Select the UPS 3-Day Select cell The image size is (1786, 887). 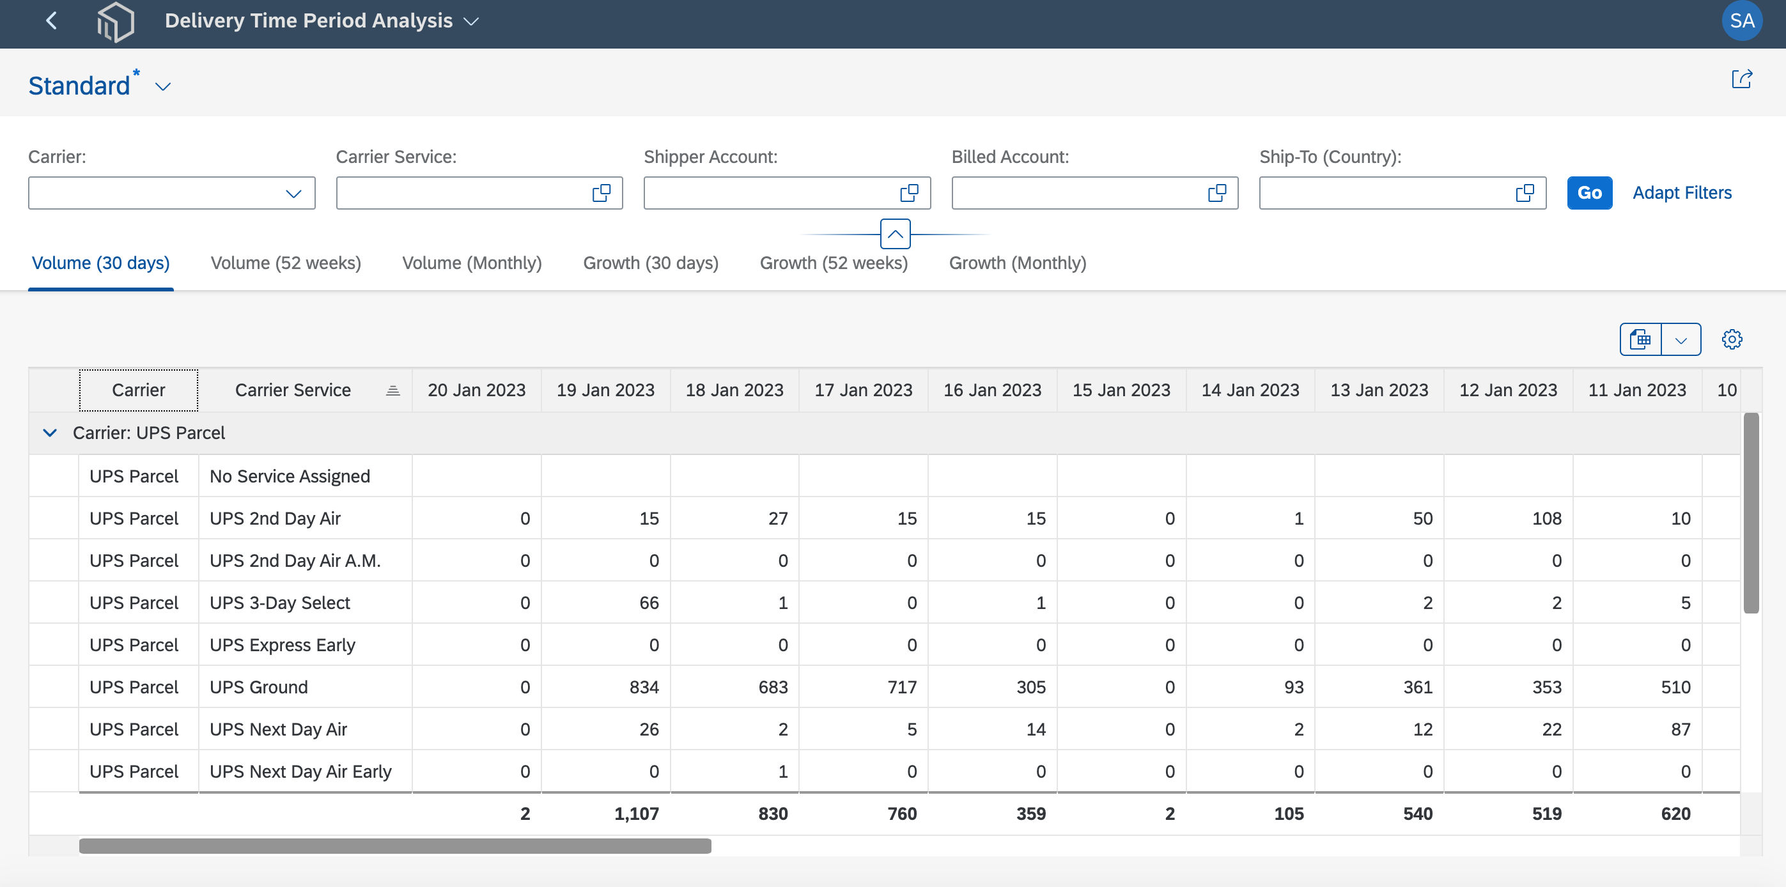(x=305, y=603)
